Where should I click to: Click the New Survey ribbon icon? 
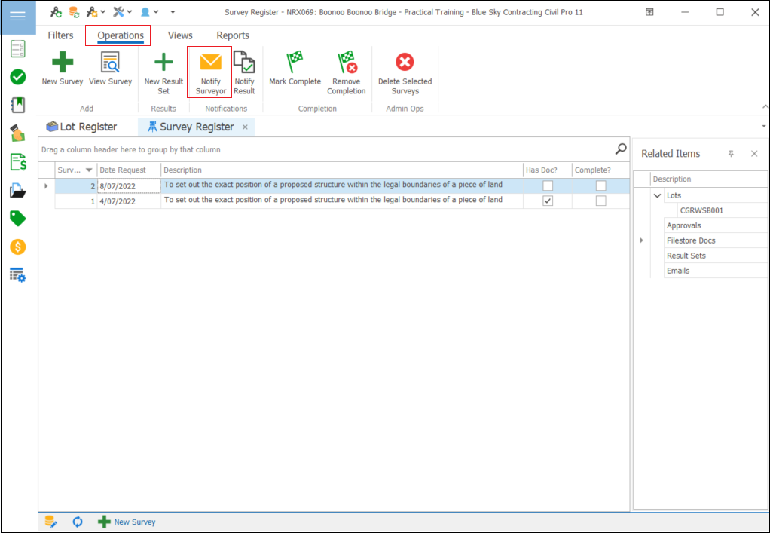coord(63,63)
